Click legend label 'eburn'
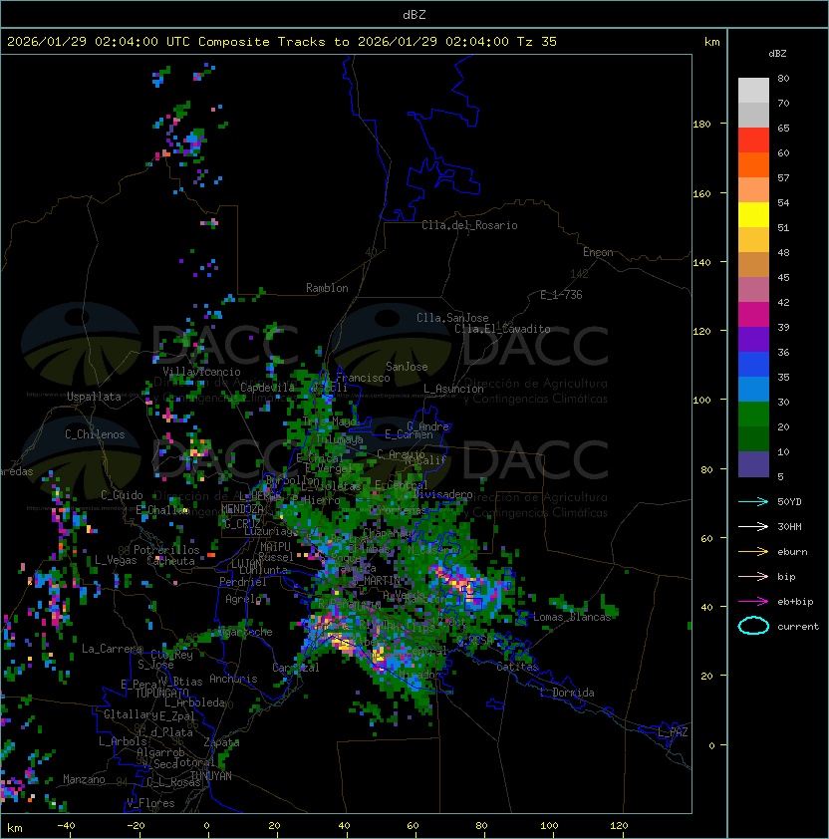 point(792,552)
